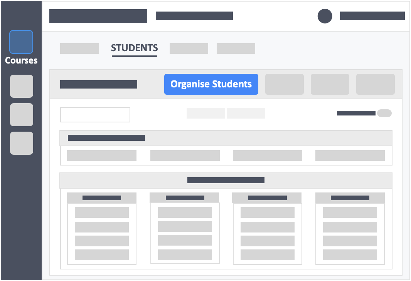The image size is (411, 281).
Task: Switch to the STUDENTS tab
Action: [x=135, y=48]
